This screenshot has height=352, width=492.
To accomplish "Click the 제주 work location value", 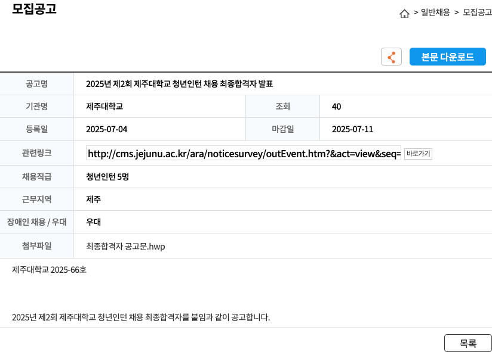I will coord(94,200).
